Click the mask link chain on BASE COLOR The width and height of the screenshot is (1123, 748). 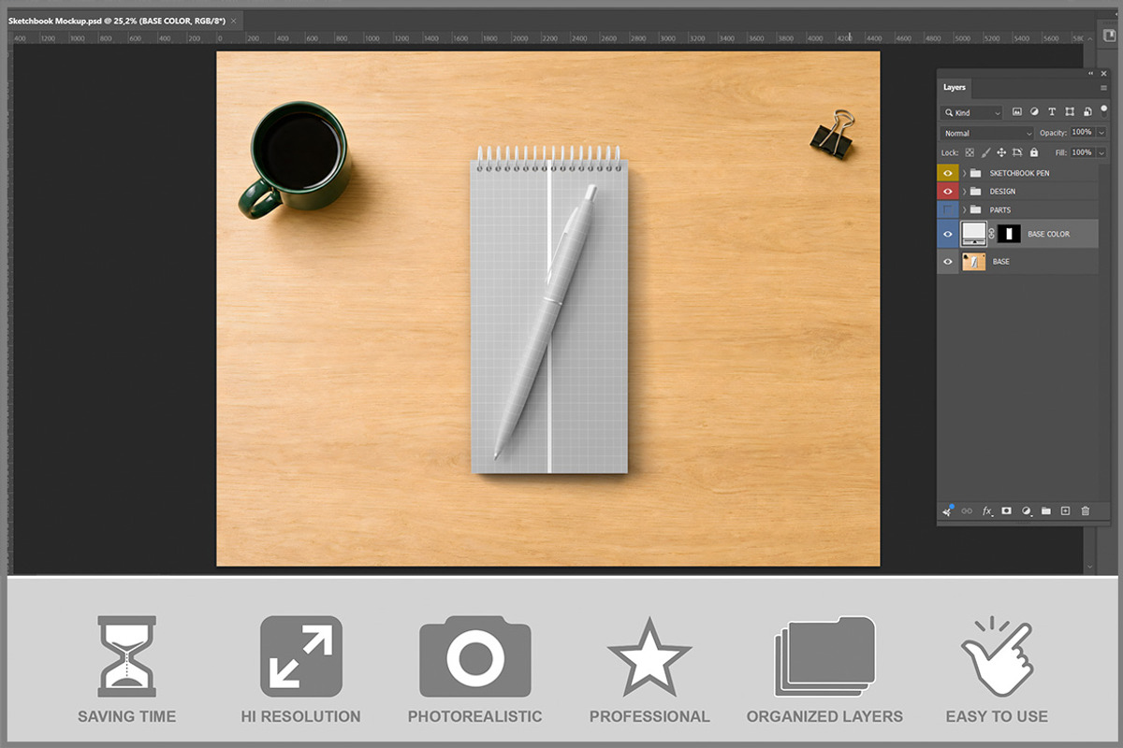[x=991, y=234]
